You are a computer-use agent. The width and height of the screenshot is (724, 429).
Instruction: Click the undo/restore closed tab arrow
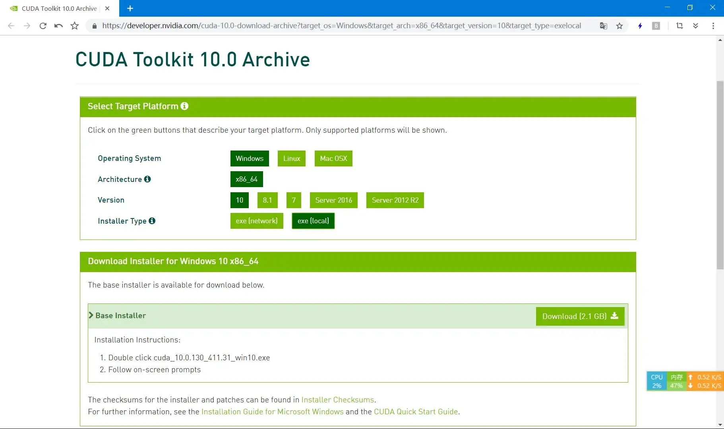[x=58, y=26]
